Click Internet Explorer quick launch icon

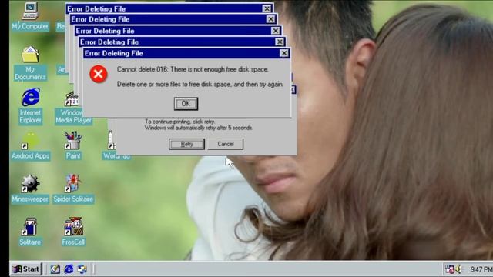tap(69, 269)
